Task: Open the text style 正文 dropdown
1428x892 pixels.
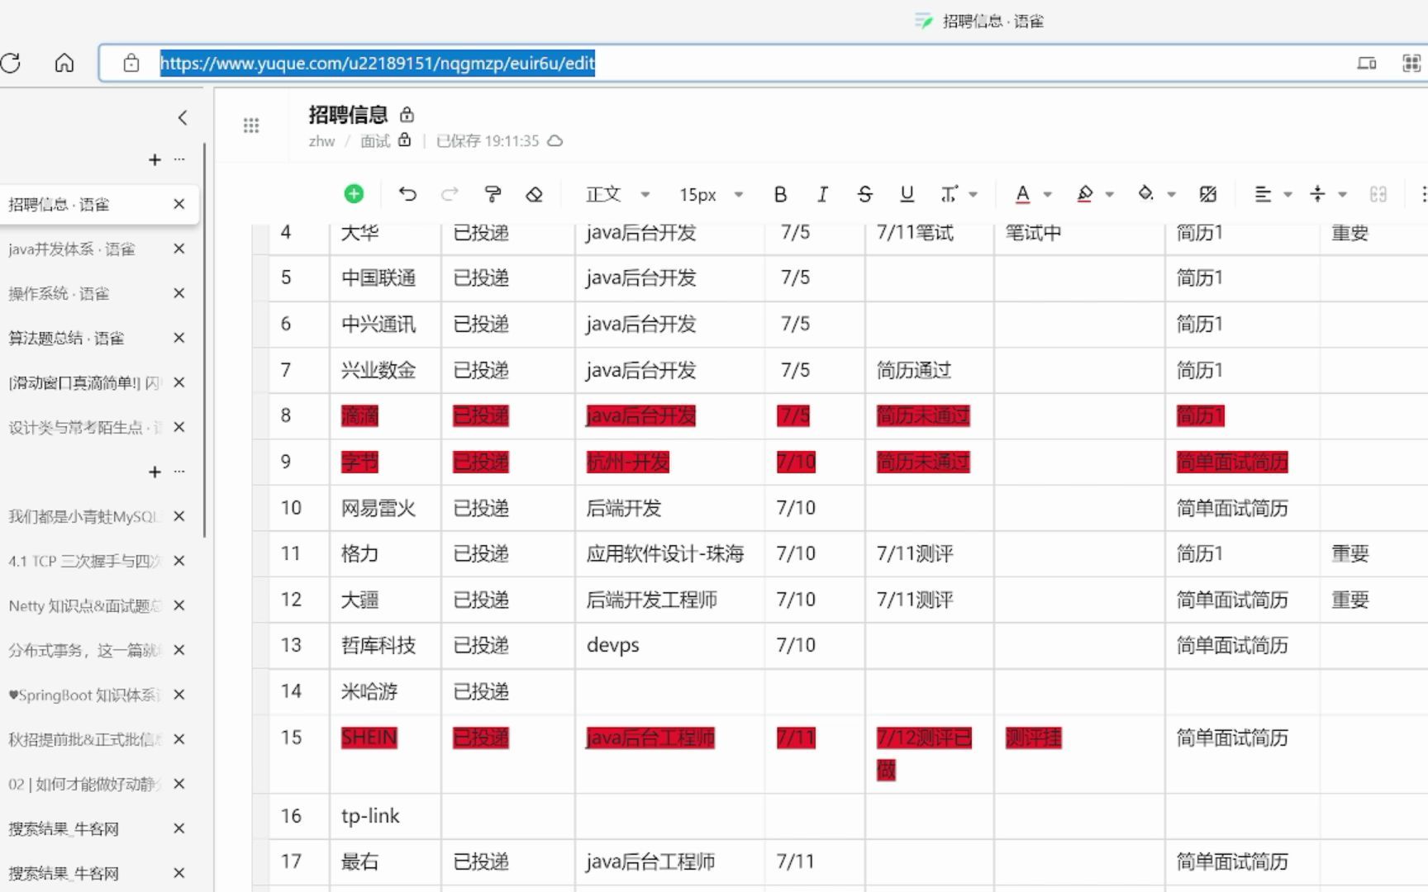Action: coord(618,194)
